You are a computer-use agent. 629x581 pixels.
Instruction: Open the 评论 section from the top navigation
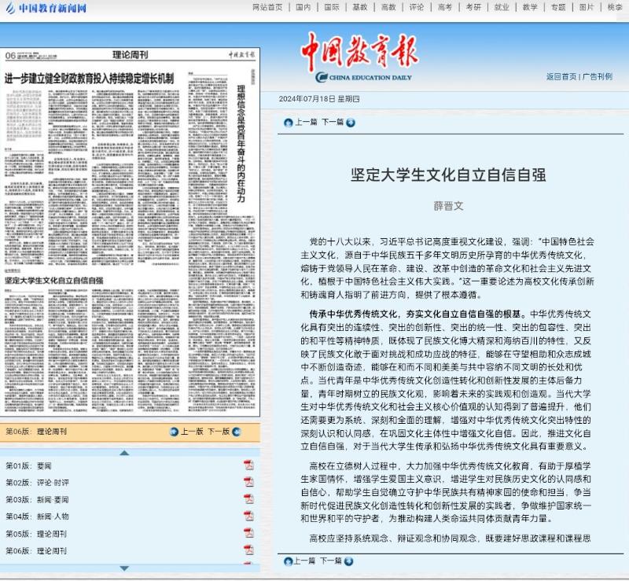pos(416,8)
